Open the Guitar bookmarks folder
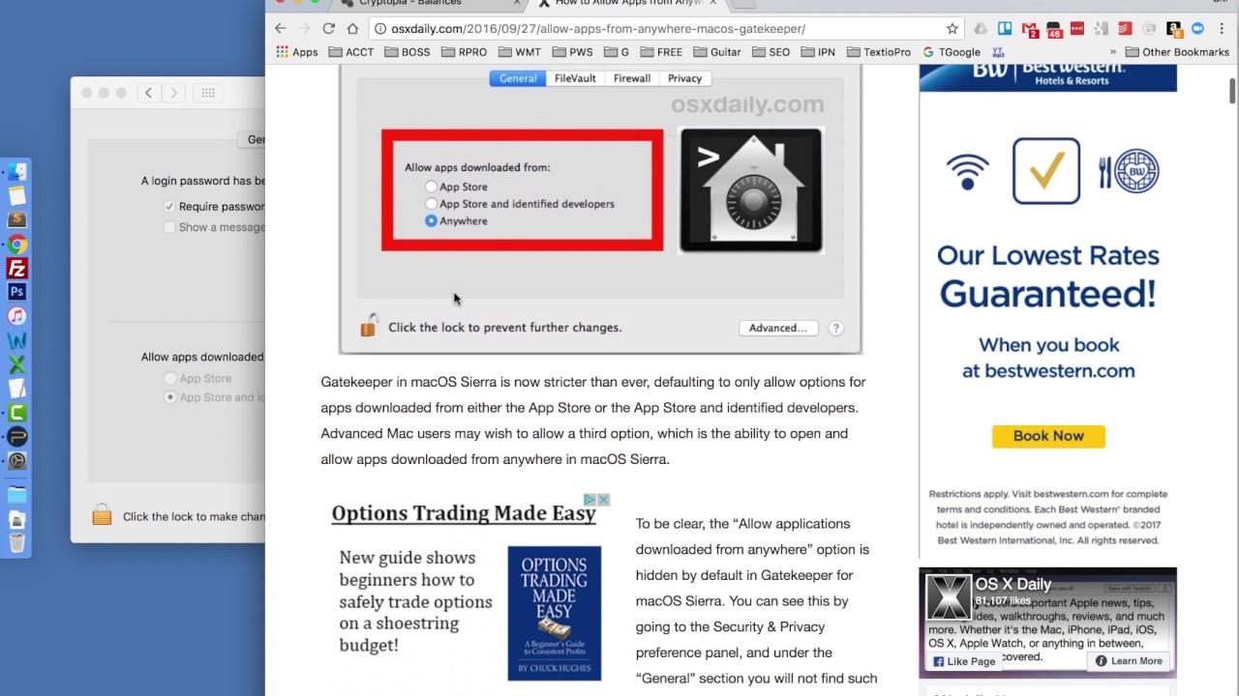The width and height of the screenshot is (1239, 696). 716,52
